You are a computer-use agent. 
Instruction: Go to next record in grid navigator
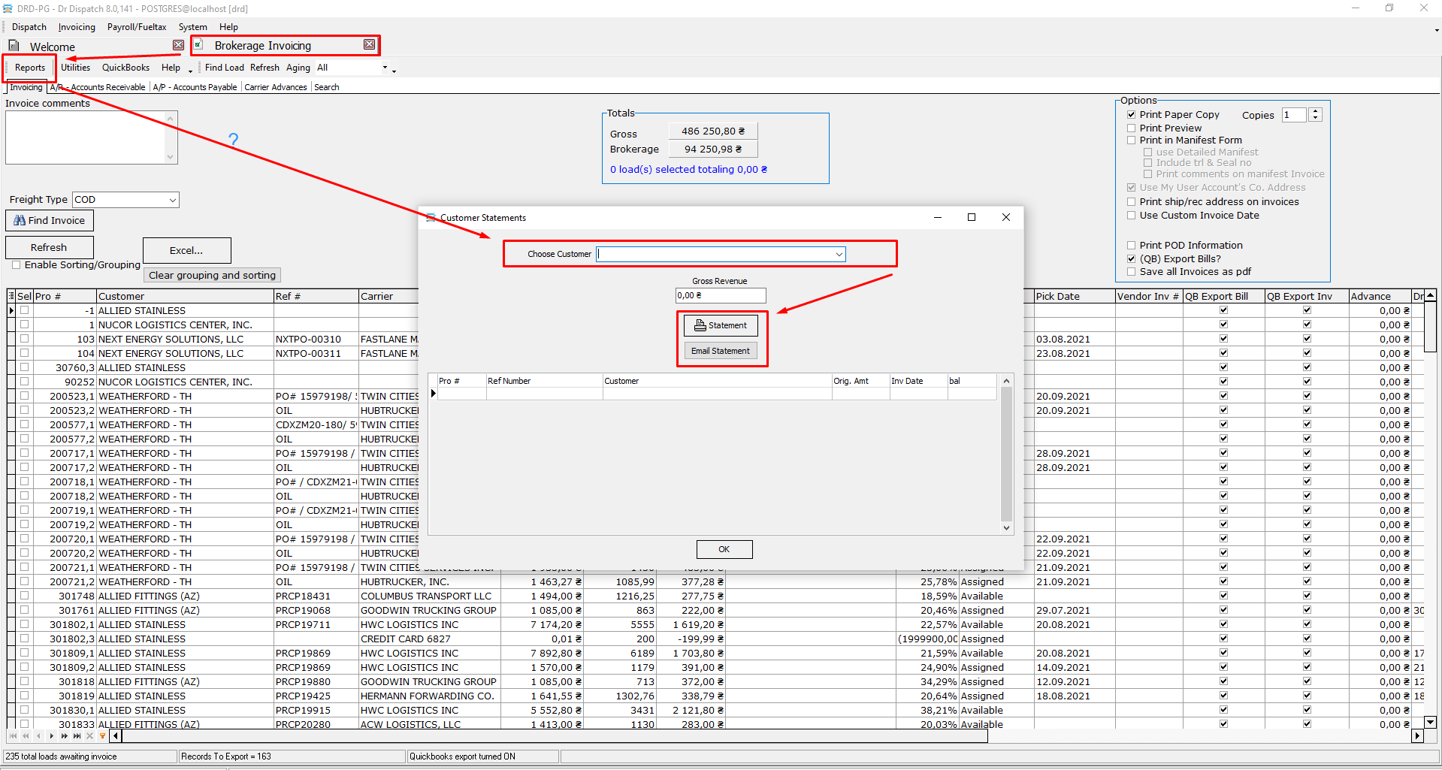pyautogui.click(x=51, y=736)
